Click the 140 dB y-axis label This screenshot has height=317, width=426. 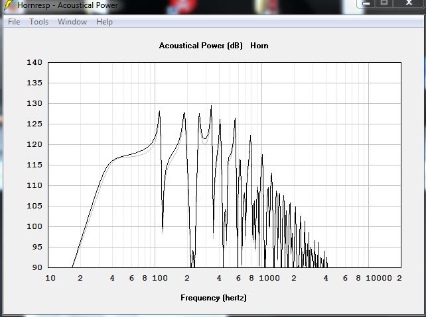[x=35, y=62]
